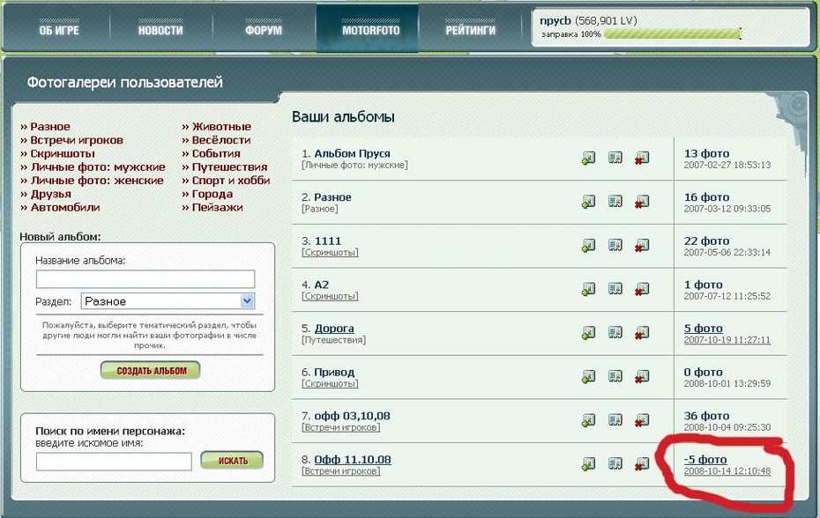
Task: Click add photo icon for album A2
Action: click(x=588, y=290)
